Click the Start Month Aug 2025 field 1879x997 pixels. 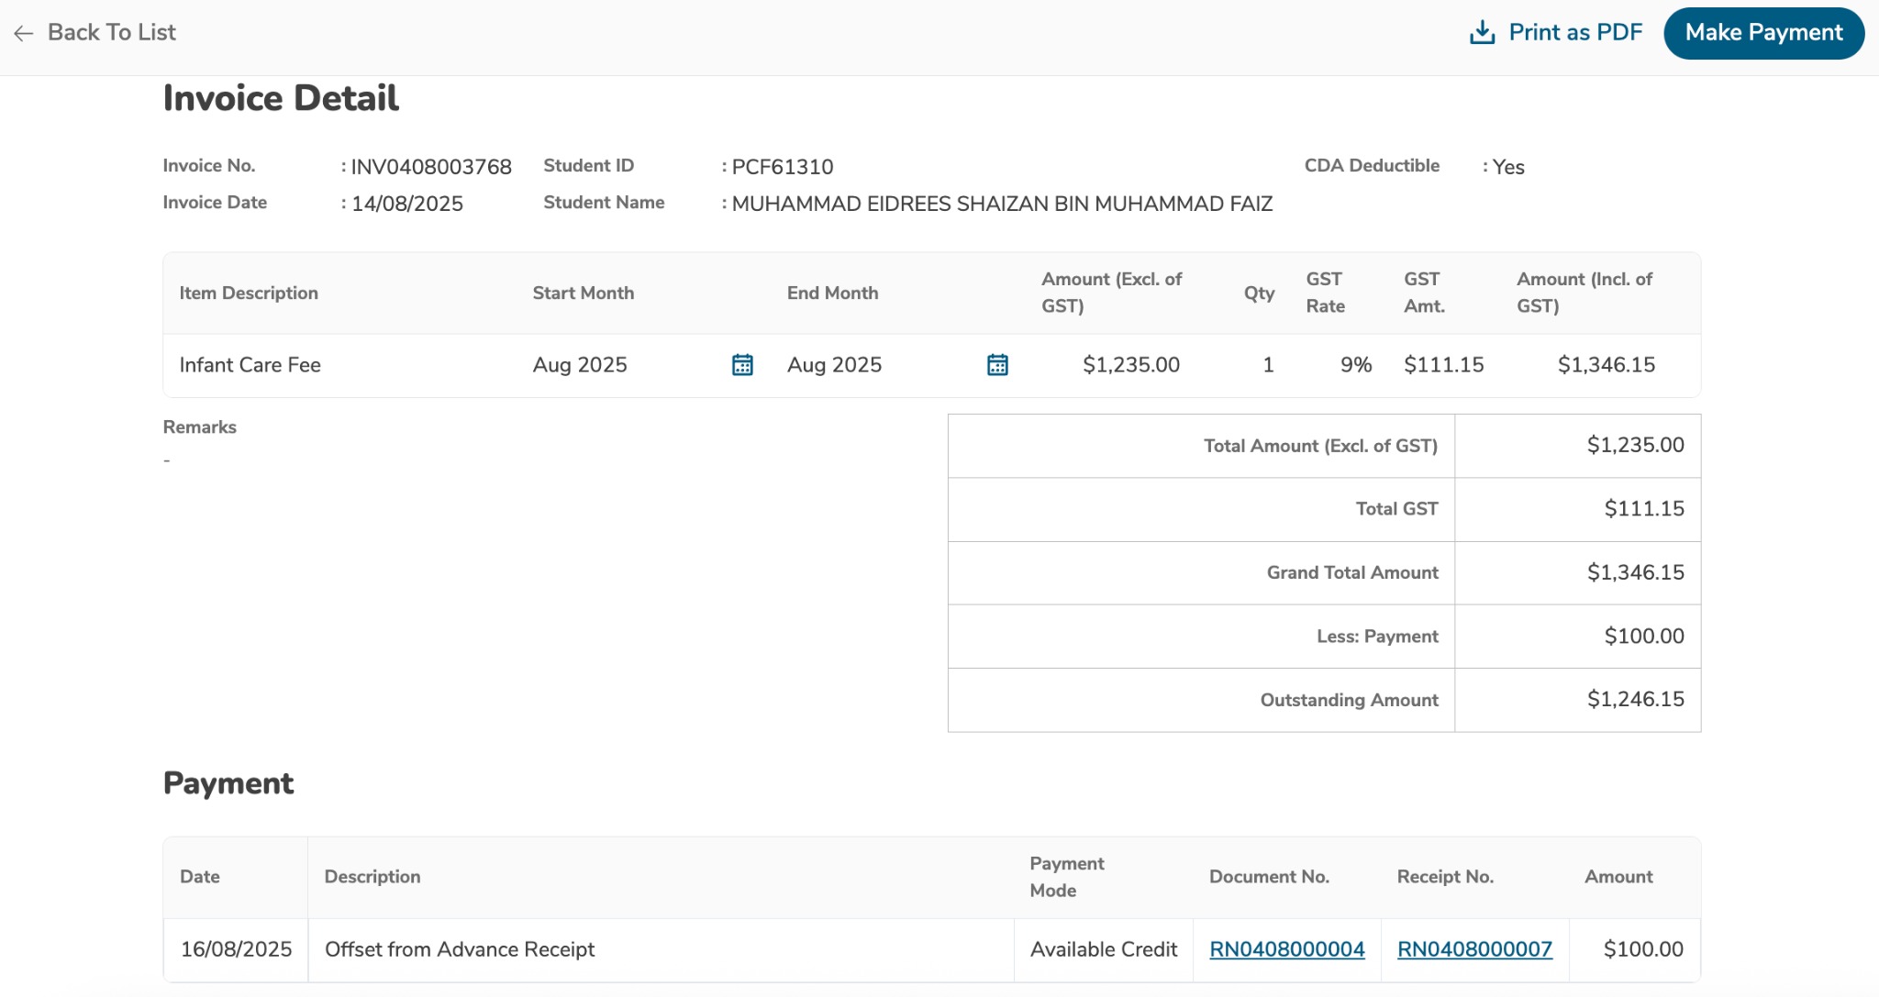(580, 365)
